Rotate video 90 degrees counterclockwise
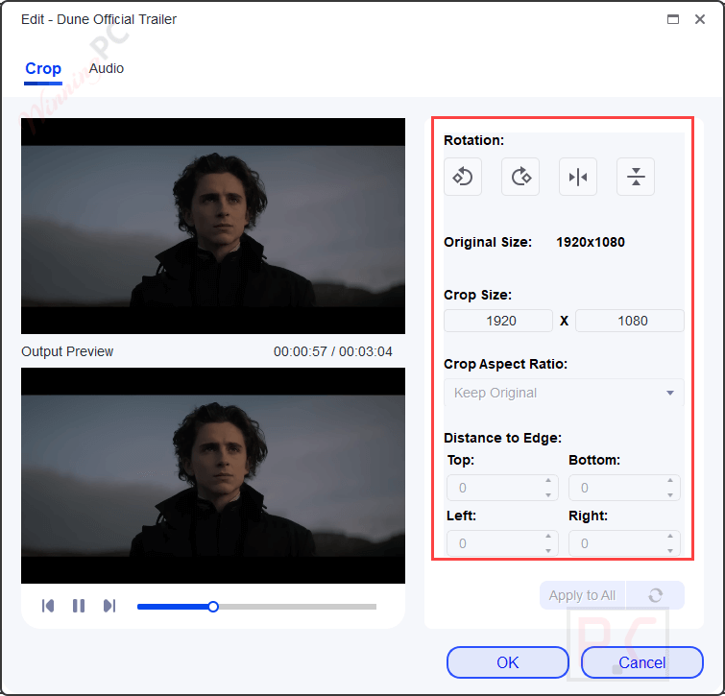Image resolution: width=725 pixels, height=696 pixels. coord(463,177)
